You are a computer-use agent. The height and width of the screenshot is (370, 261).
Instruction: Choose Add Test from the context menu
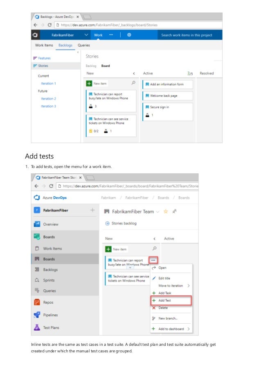pos(171,300)
